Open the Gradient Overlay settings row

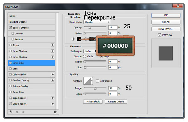tap(32, 80)
